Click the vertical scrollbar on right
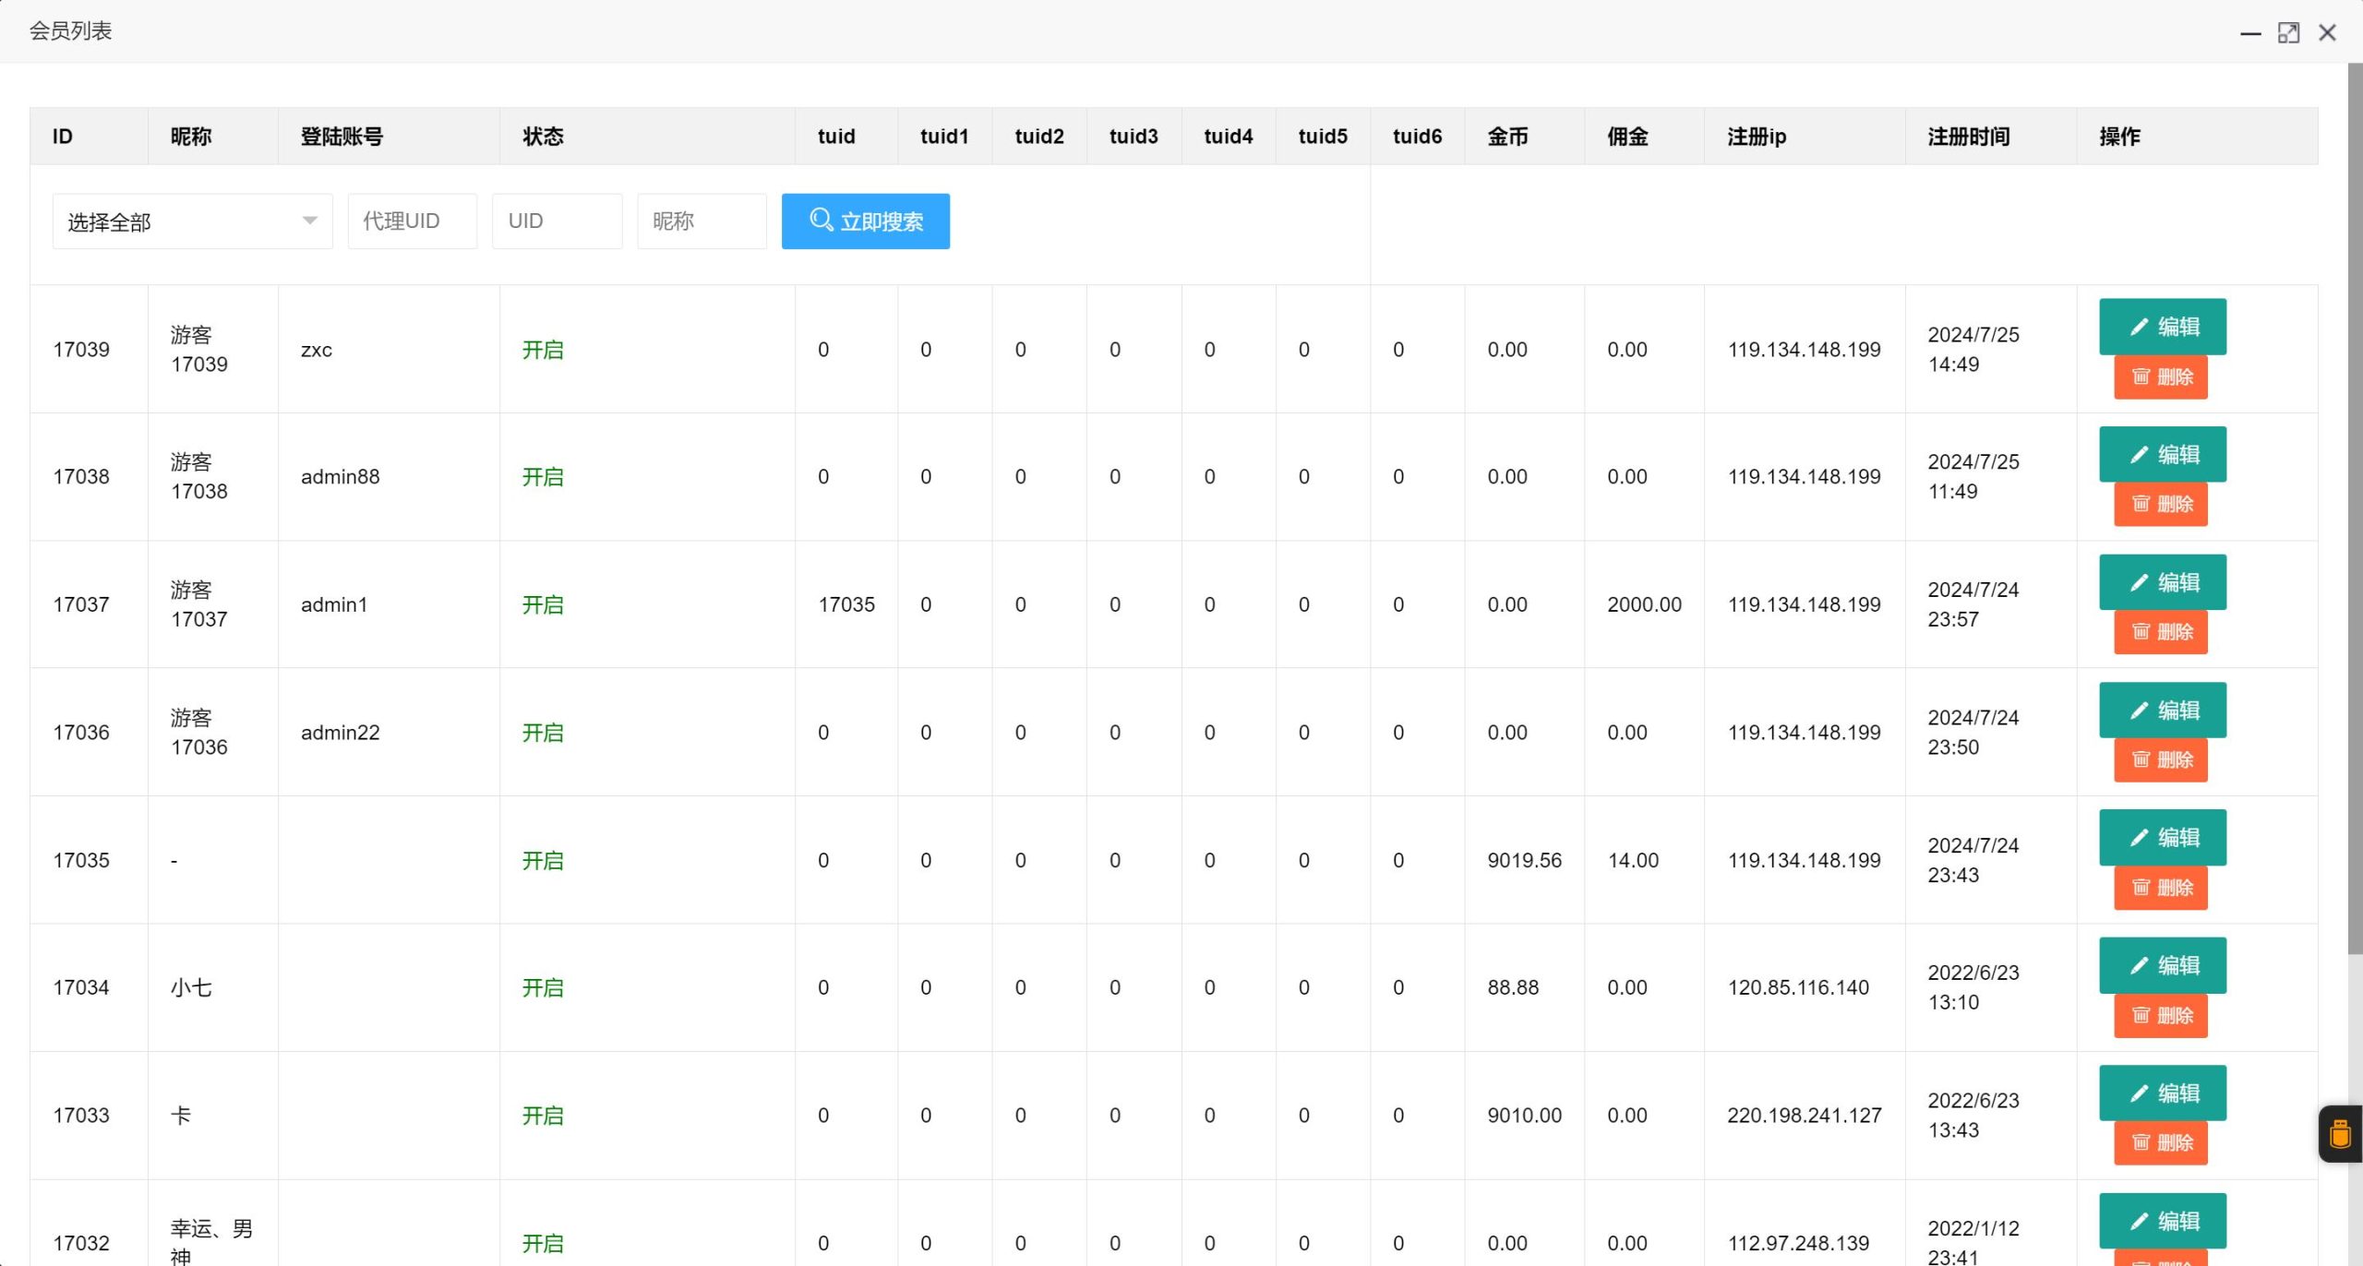The height and width of the screenshot is (1266, 2363). (x=2355, y=508)
